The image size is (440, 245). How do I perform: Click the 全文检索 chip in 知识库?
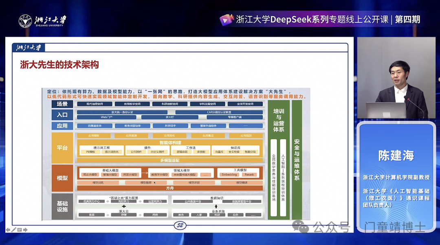pyautogui.click(x=234, y=152)
